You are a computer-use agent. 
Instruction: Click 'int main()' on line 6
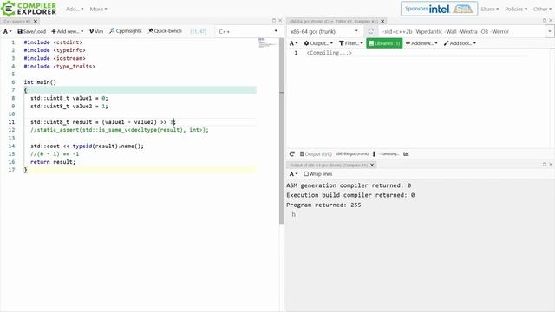tap(40, 82)
